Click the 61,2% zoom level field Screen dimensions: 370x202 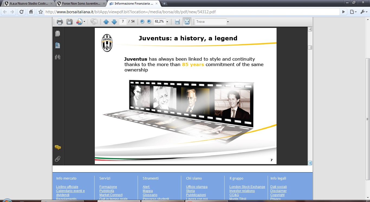[159, 21]
